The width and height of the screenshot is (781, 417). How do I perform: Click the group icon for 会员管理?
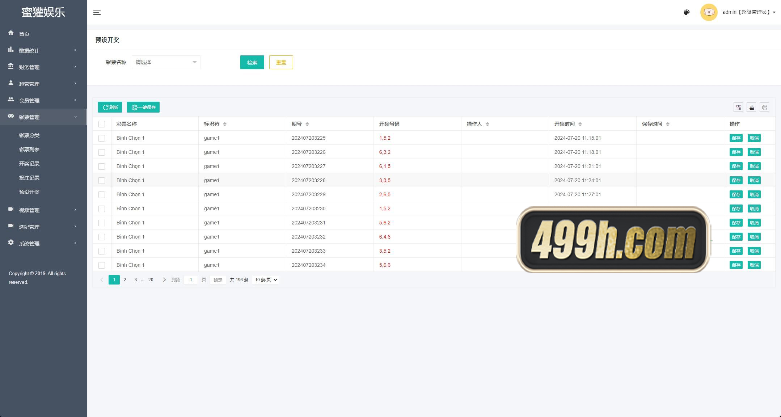click(x=11, y=100)
